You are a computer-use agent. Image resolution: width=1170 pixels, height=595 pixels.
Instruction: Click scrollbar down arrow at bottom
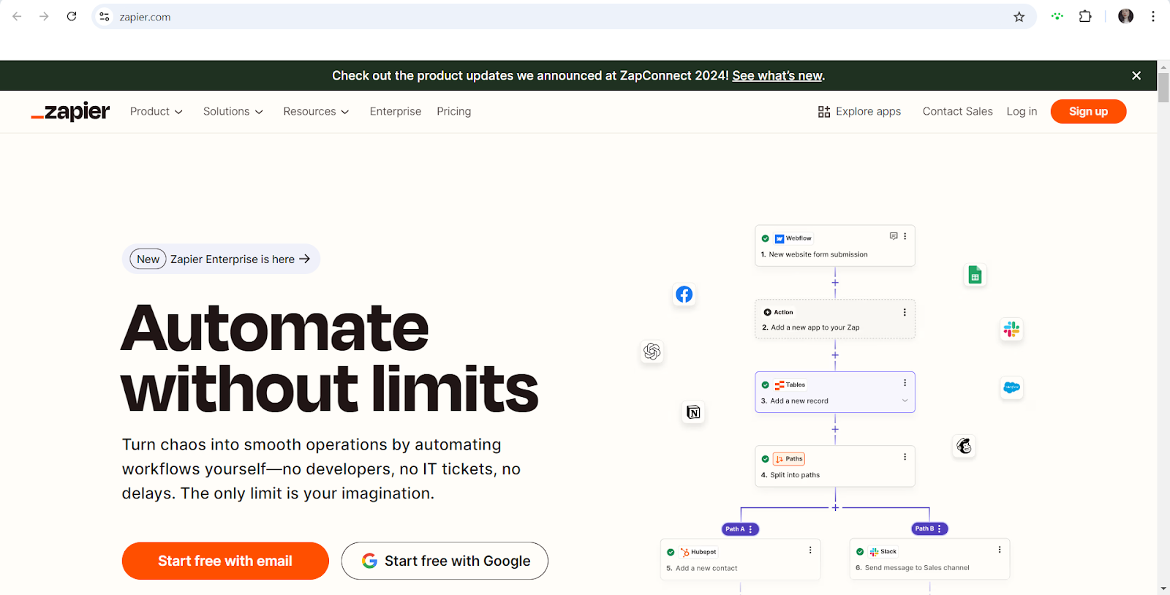point(1163,588)
